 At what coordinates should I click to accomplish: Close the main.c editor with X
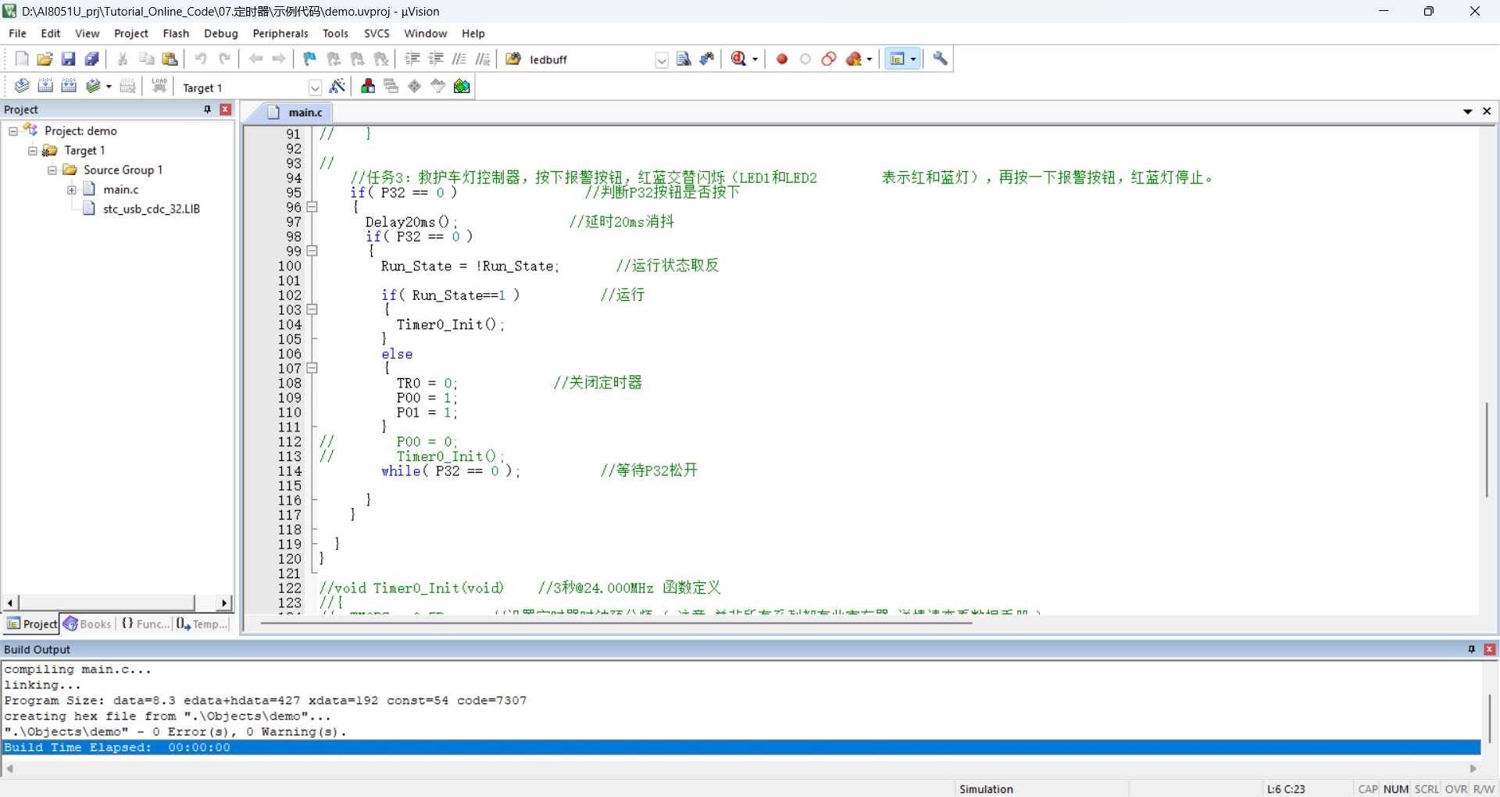1487,112
